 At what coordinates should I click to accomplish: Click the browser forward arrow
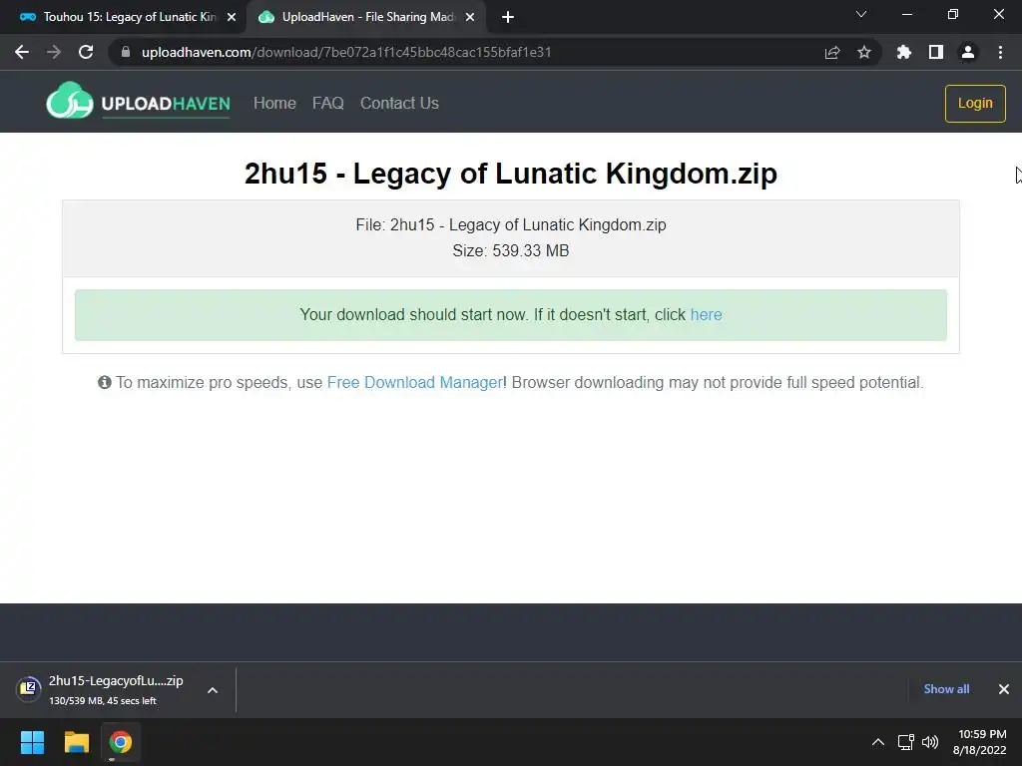point(54,52)
